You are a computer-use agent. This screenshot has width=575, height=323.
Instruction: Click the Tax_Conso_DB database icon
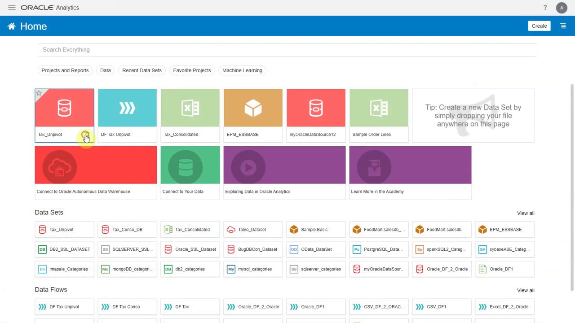105,230
